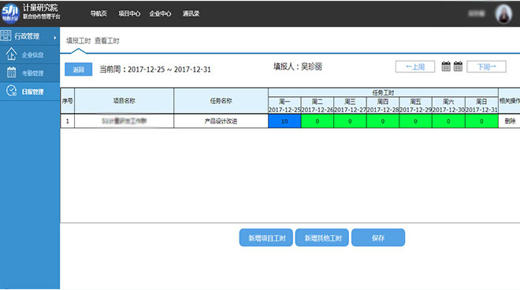Select 企业信息 in the sidebar
Screen dimensions: 520x290
pyautogui.click(x=32, y=54)
